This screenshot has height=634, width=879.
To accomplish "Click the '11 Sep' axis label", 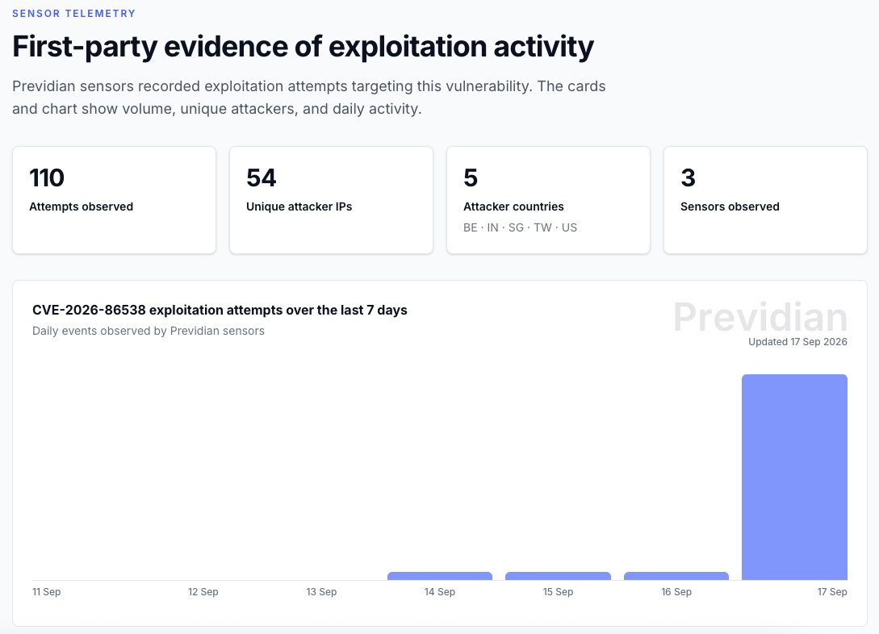I will coord(47,591).
